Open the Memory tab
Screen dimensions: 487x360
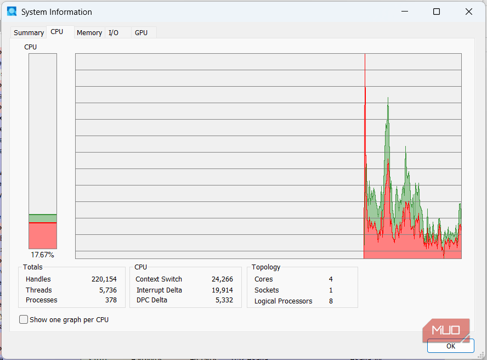tap(89, 32)
